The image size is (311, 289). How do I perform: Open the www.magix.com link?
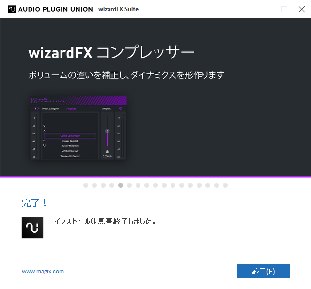(43, 271)
